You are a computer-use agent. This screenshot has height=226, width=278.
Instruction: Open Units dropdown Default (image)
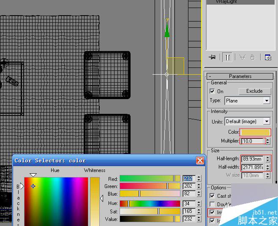tap(248, 121)
